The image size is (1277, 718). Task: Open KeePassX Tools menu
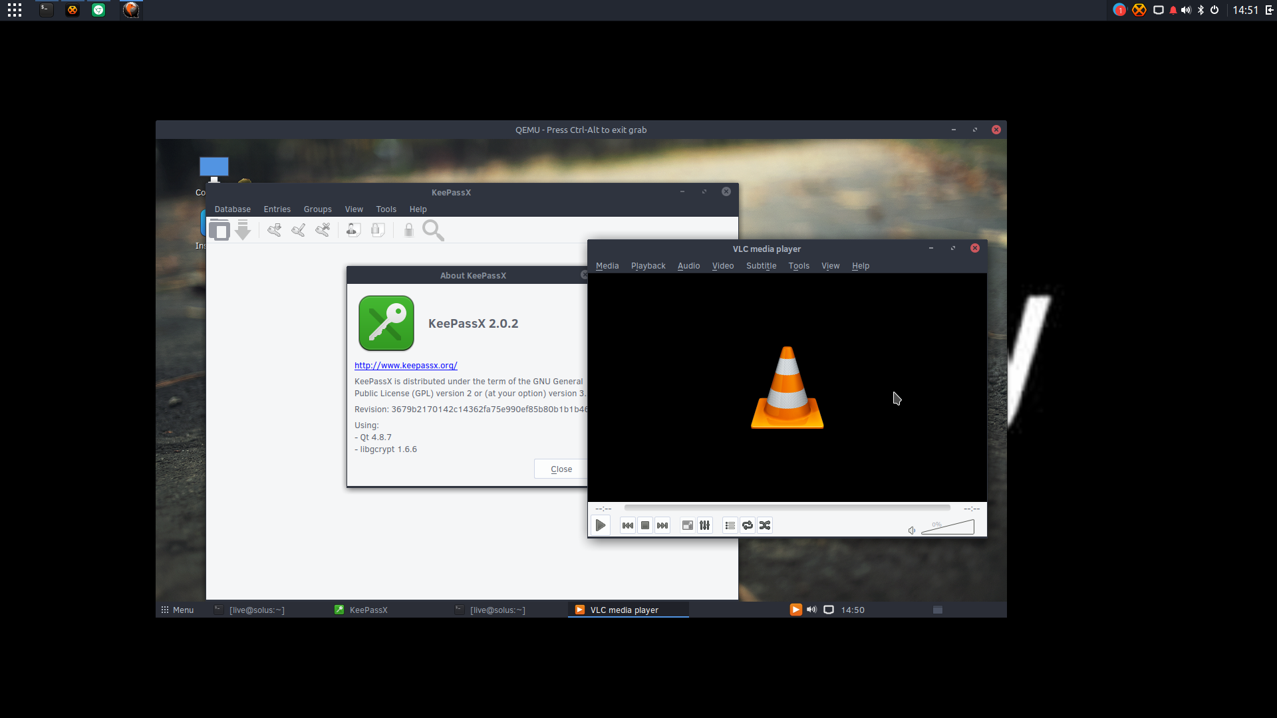[x=386, y=209]
